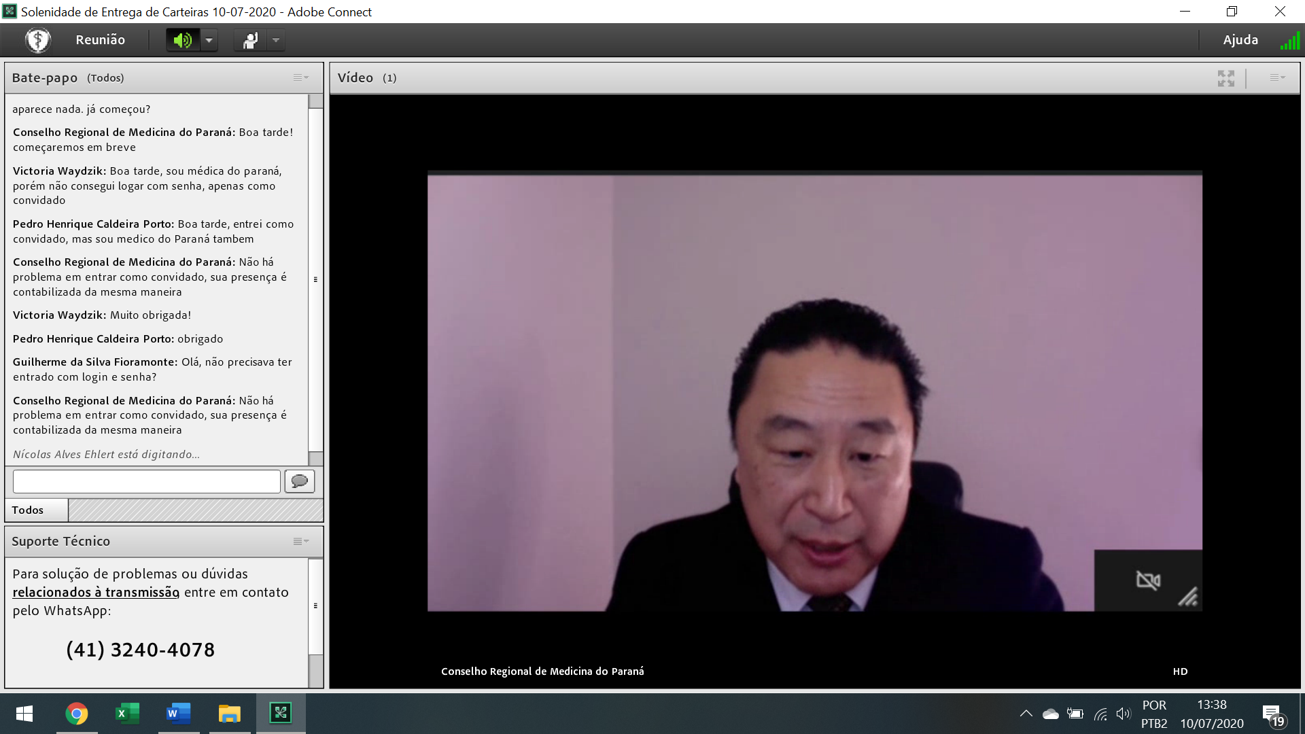Open Google Chrome from the taskbar
Screen dimensions: 1305x734
(x=76, y=714)
